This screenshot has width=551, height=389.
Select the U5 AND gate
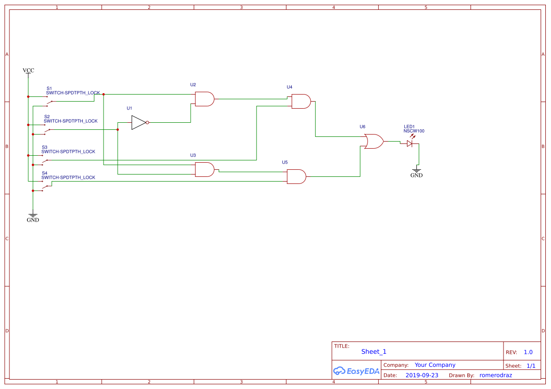pos(296,176)
